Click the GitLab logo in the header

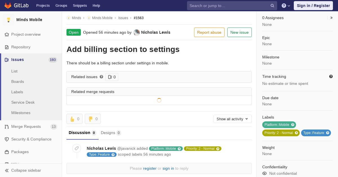(x=16, y=6)
